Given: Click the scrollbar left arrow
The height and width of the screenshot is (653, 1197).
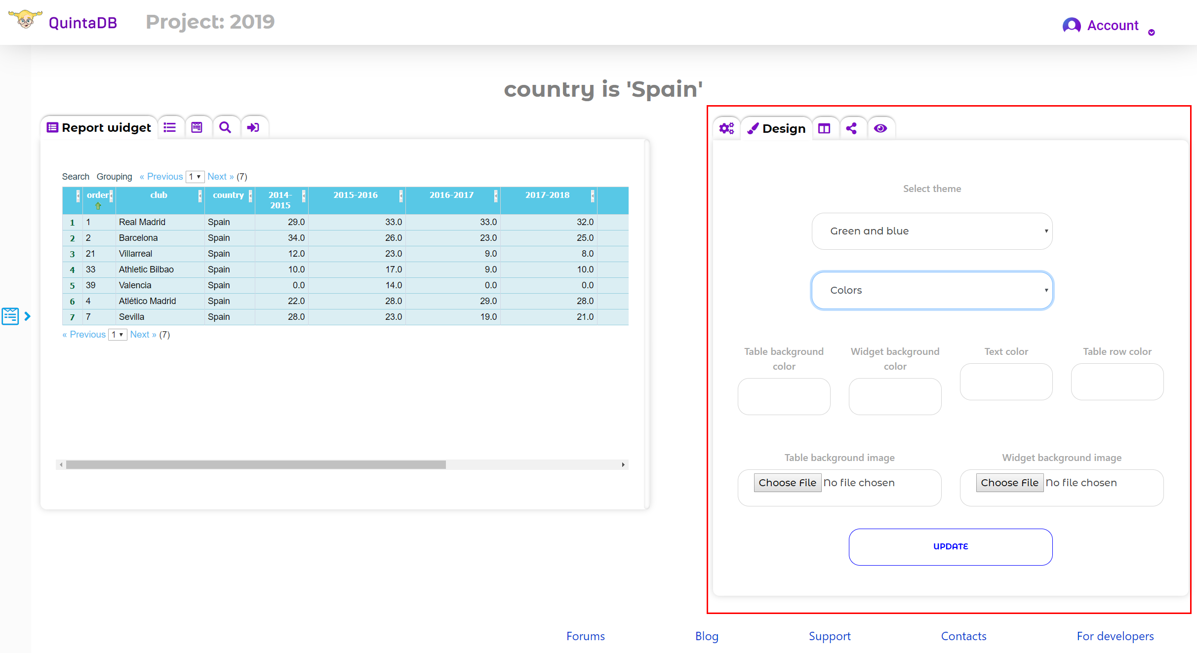Looking at the screenshot, I should (x=61, y=464).
